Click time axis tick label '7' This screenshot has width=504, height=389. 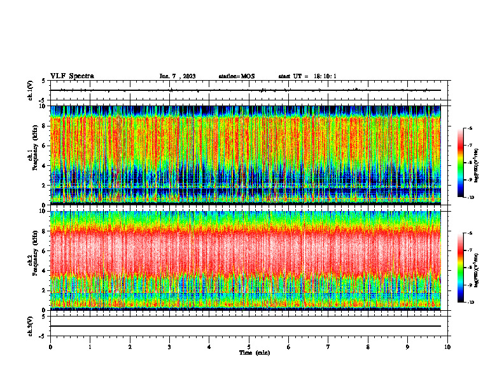pyautogui.click(x=328, y=347)
